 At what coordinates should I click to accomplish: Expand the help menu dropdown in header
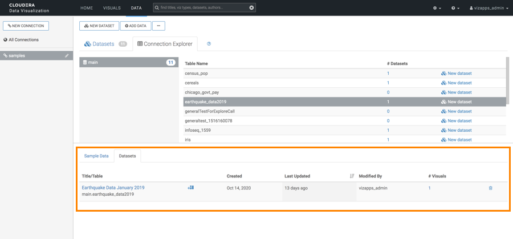pyautogui.click(x=454, y=8)
